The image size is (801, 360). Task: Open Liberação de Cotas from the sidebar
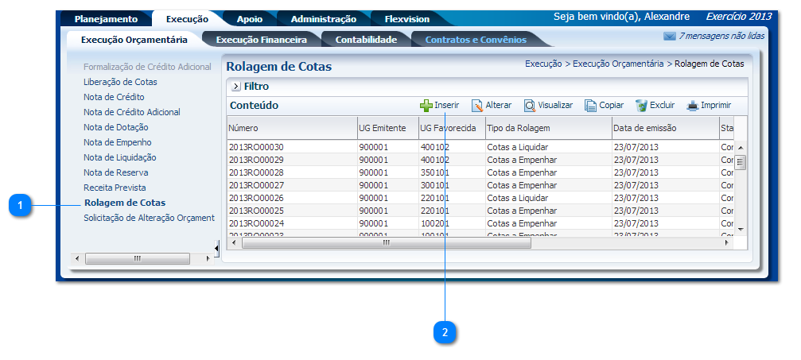click(120, 82)
